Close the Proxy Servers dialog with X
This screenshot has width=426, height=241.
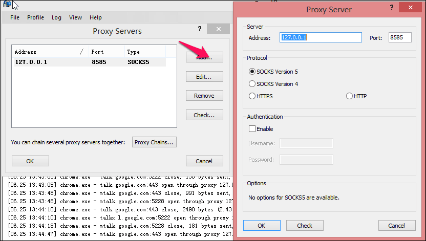tap(219, 29)
